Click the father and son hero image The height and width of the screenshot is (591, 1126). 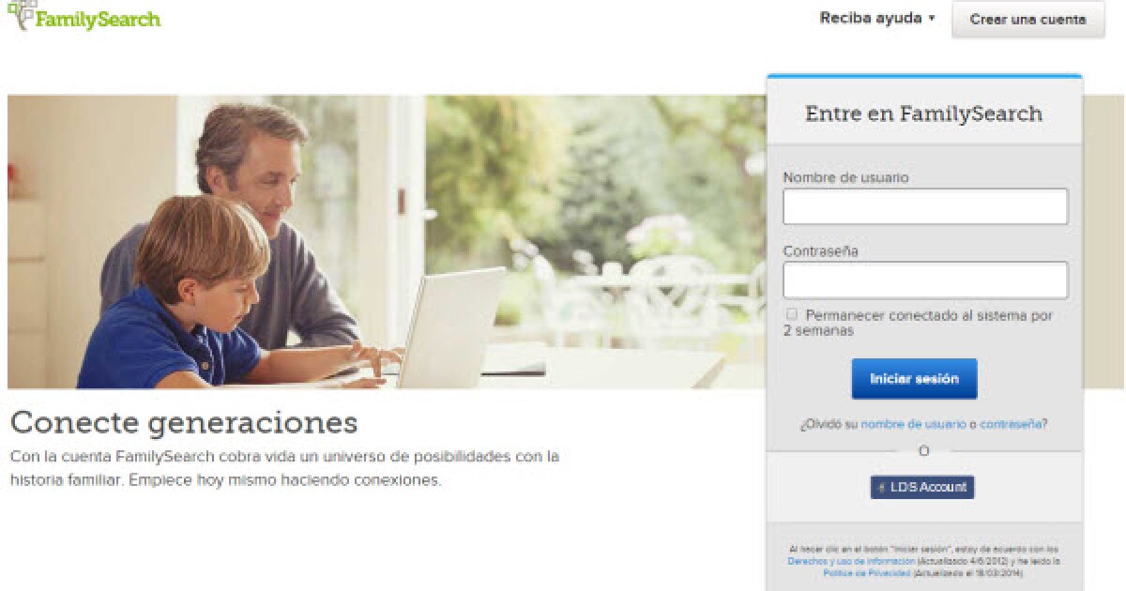pyautogui.click(x=387, y=242)
